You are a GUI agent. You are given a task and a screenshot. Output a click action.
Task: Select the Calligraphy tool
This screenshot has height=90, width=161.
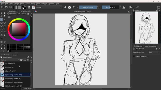[5, 16]
